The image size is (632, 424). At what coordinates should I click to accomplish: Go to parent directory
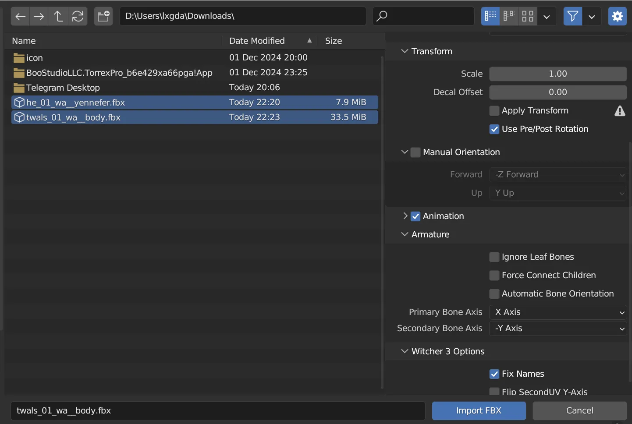pos(58,16)
